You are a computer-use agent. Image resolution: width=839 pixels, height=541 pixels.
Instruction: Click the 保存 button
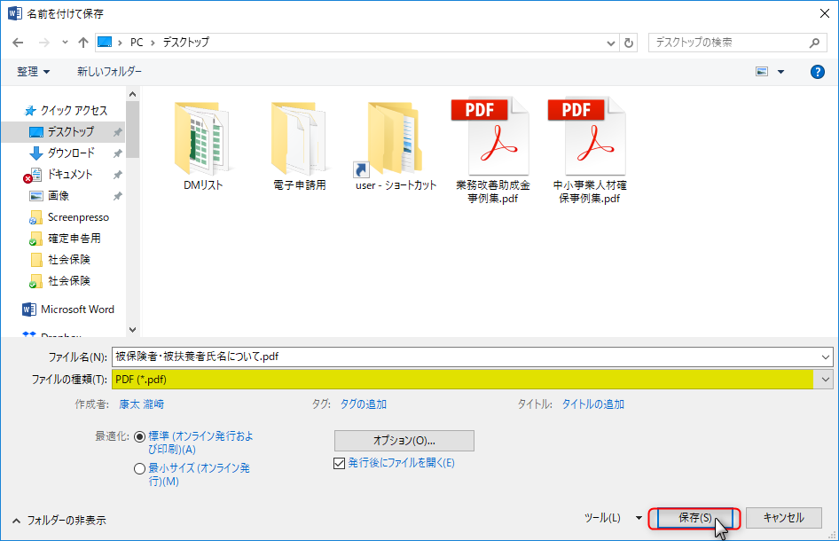pyautogui.click(x=694, y=518)
